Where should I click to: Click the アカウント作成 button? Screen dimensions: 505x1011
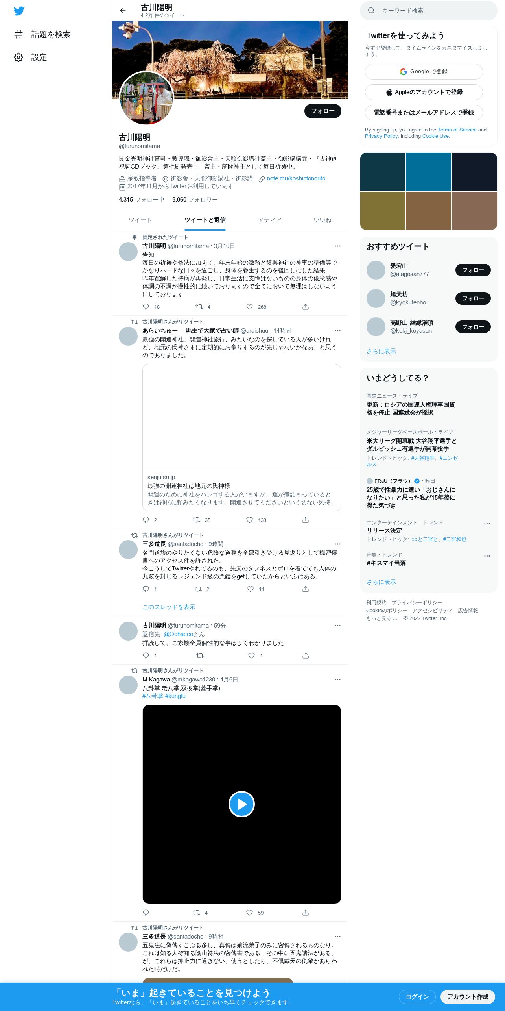click(x=468, y=997)
